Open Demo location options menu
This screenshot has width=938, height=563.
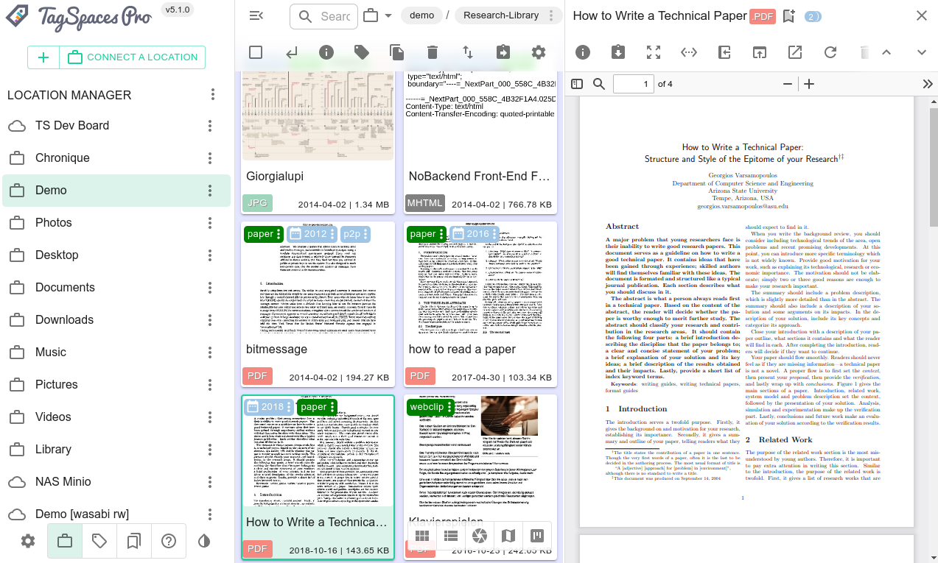point(210,191)
